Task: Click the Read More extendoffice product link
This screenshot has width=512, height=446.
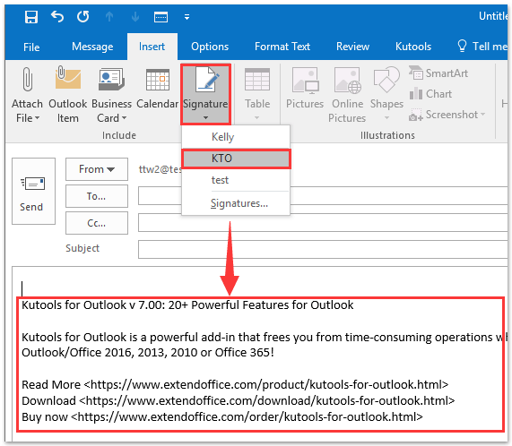Action: [x=265, y=385]
